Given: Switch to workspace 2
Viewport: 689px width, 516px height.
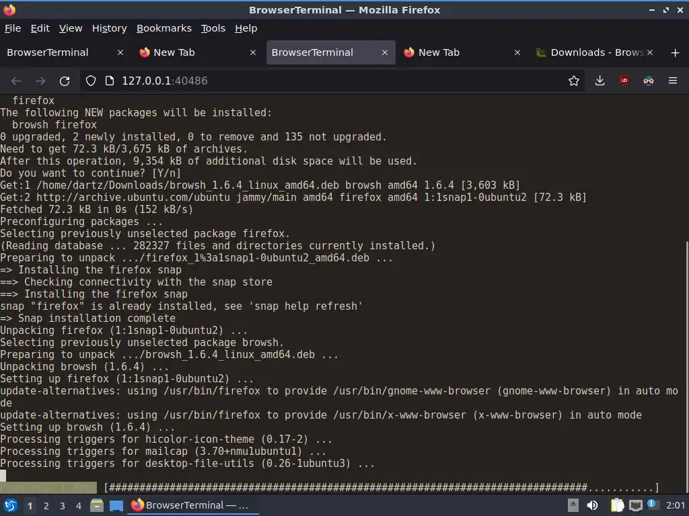Looking at the screenshot, I should 46,505.
